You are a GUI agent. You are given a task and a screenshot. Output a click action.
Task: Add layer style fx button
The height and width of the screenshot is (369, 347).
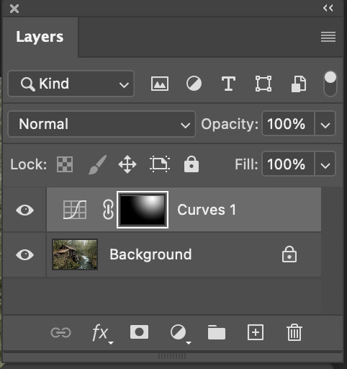[x=102, y=333]
